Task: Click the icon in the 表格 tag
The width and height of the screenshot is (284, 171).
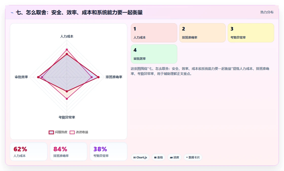Action: [x=155, y=157]
